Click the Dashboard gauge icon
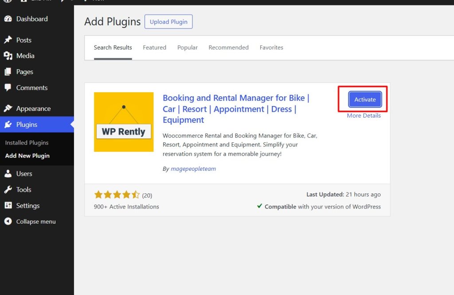The width and height of the screenshot is (454, 295). tap(8, 19)
